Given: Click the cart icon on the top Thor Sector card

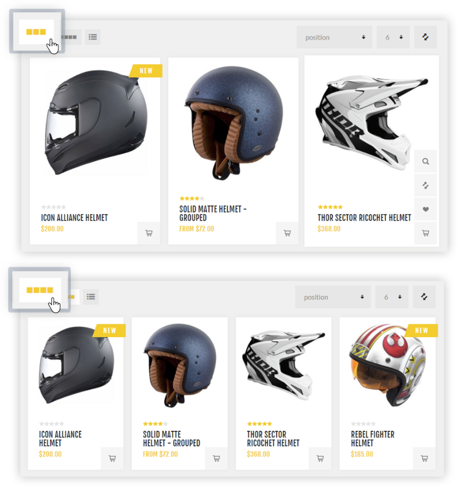Looking at the screenshot, I should pyautogui.click(x=425, y=233).
